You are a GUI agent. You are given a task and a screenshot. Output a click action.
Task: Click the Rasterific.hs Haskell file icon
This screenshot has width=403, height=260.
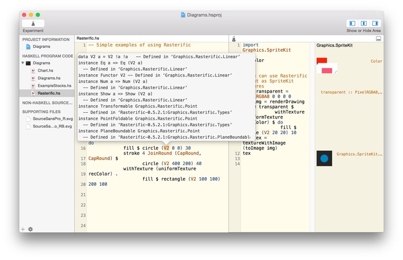(33, 93)
